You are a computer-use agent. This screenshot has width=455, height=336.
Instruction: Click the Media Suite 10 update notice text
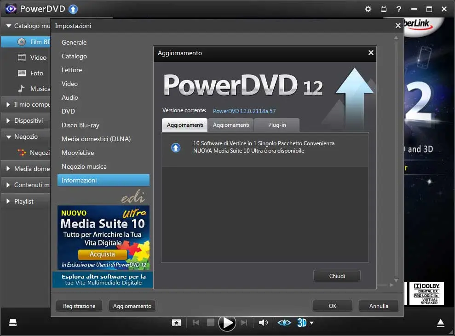(x=264, y=147)
